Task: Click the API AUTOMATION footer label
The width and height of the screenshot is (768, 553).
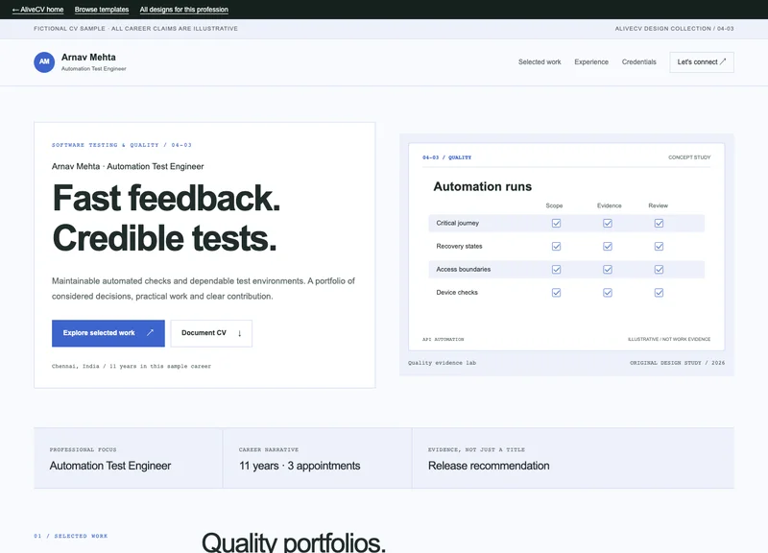Action: 443,339
